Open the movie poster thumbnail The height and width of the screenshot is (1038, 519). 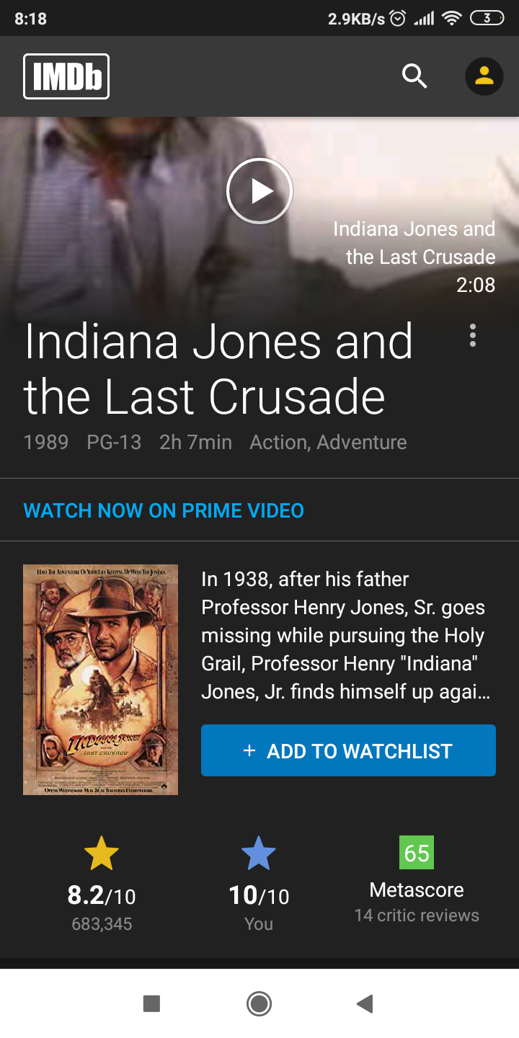coord(100,680)
